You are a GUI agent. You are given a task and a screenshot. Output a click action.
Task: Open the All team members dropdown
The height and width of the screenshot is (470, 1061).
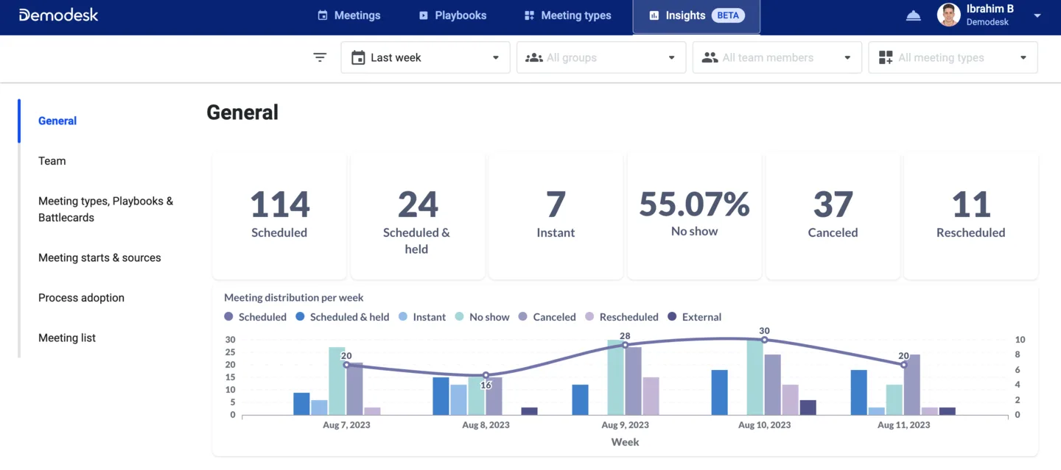pyautogui.click(x=777, y=57)
